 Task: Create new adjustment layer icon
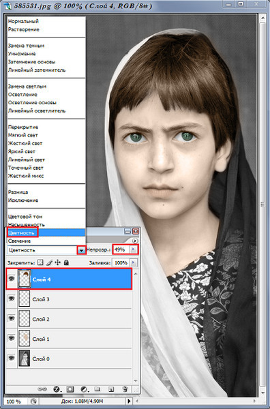[x=85, y=389]
